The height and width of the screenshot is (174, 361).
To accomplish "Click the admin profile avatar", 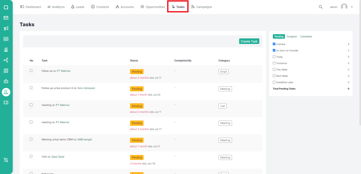I will 344,7.
